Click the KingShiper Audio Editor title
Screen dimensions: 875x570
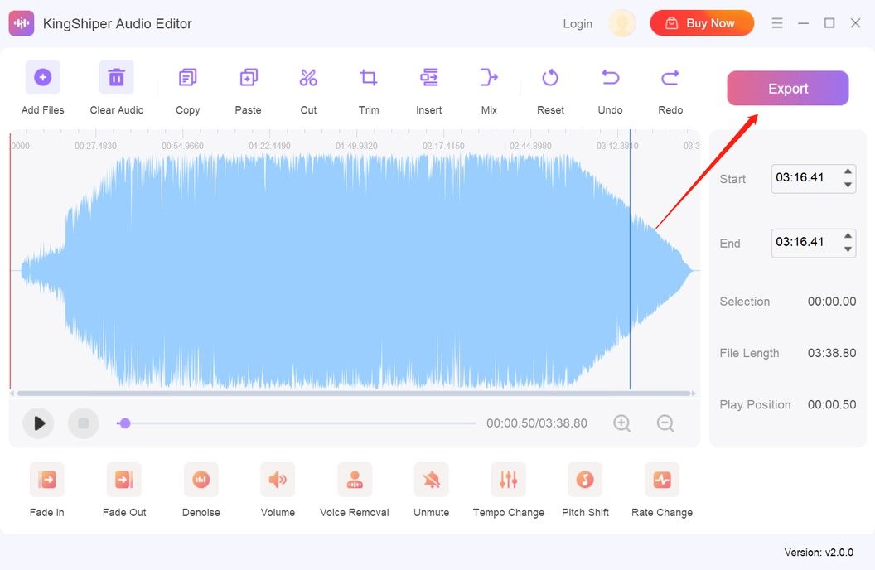coord(117,23)
